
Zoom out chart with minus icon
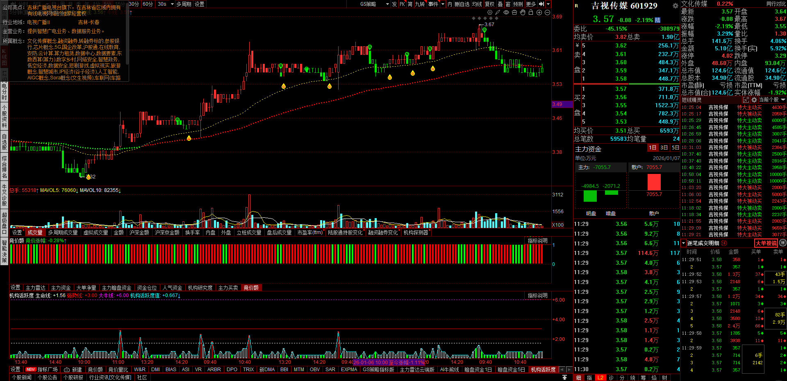click(x=547, y=13)
